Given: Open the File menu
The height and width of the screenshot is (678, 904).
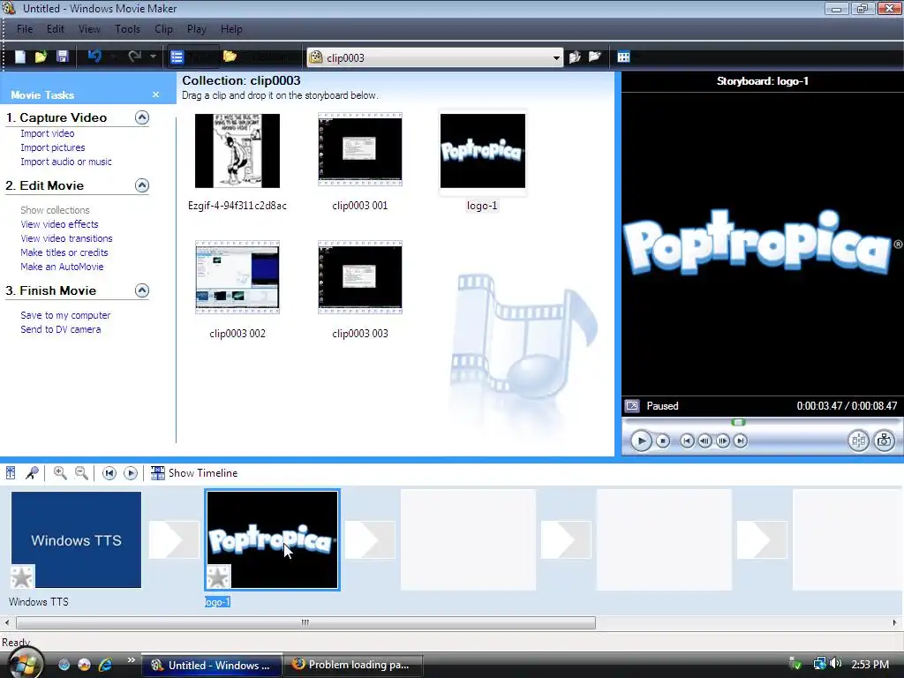Looking at the screenshot, I should [x=25, y=29].
